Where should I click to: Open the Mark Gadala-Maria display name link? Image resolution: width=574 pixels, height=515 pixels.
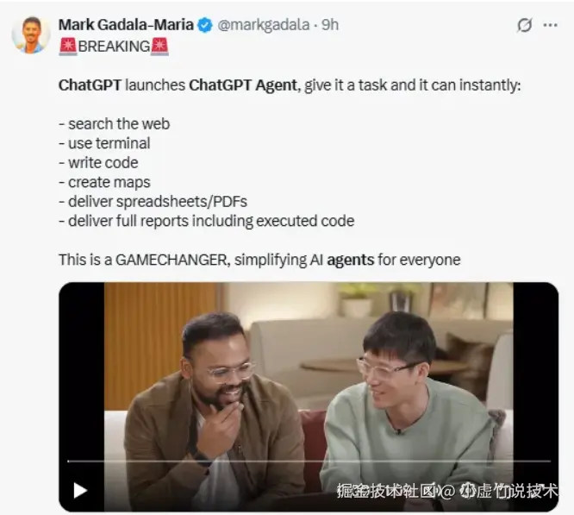[126, 25]
